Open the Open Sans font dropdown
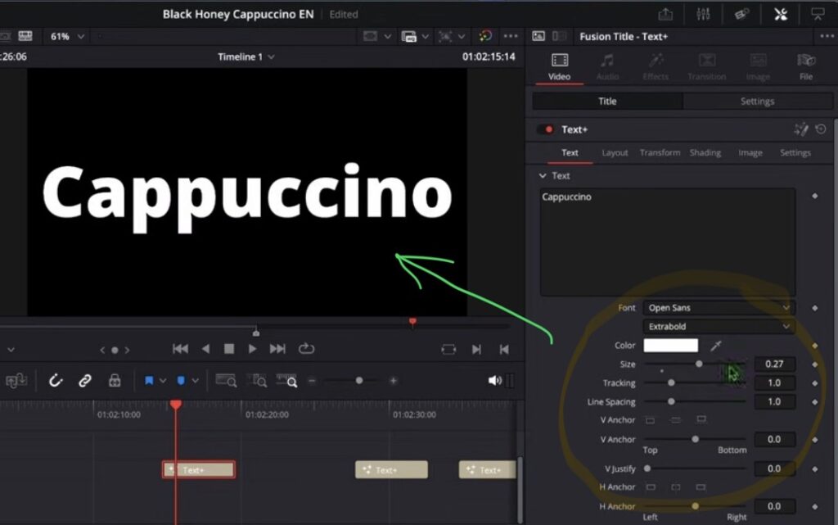The image size is (838, 525). coord(718,307)
